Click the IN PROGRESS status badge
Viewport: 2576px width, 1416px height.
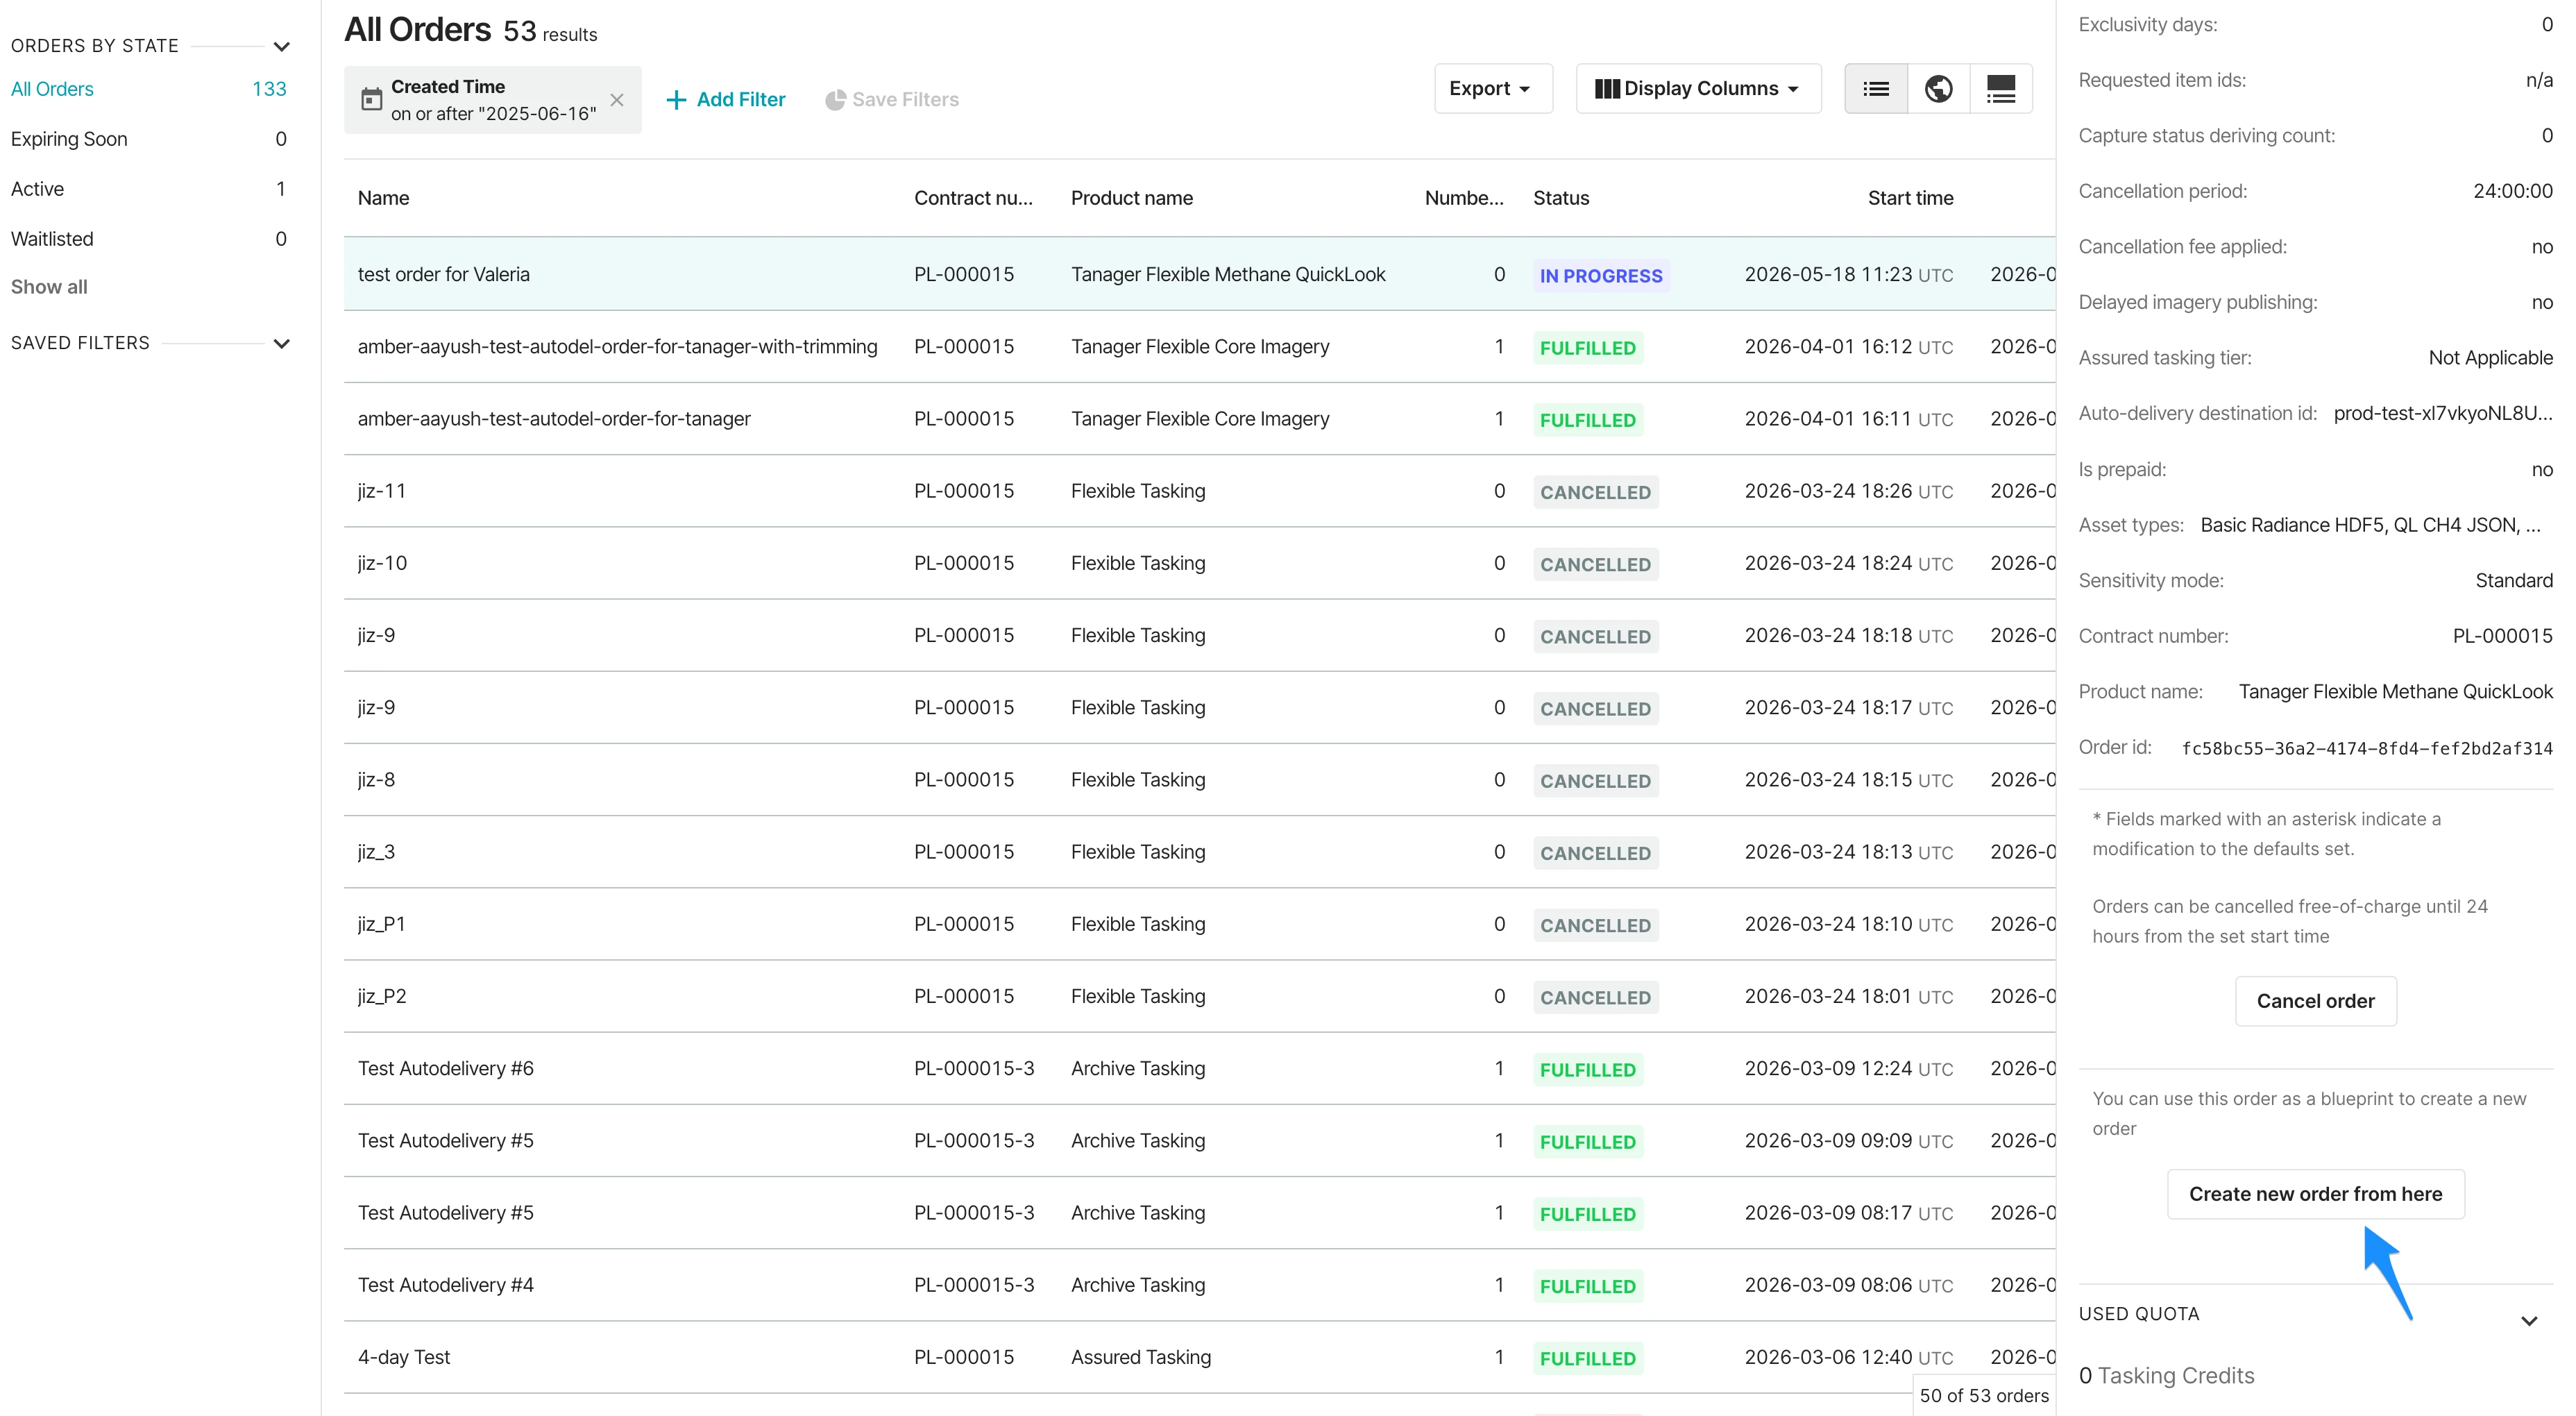click(1600, 276)
